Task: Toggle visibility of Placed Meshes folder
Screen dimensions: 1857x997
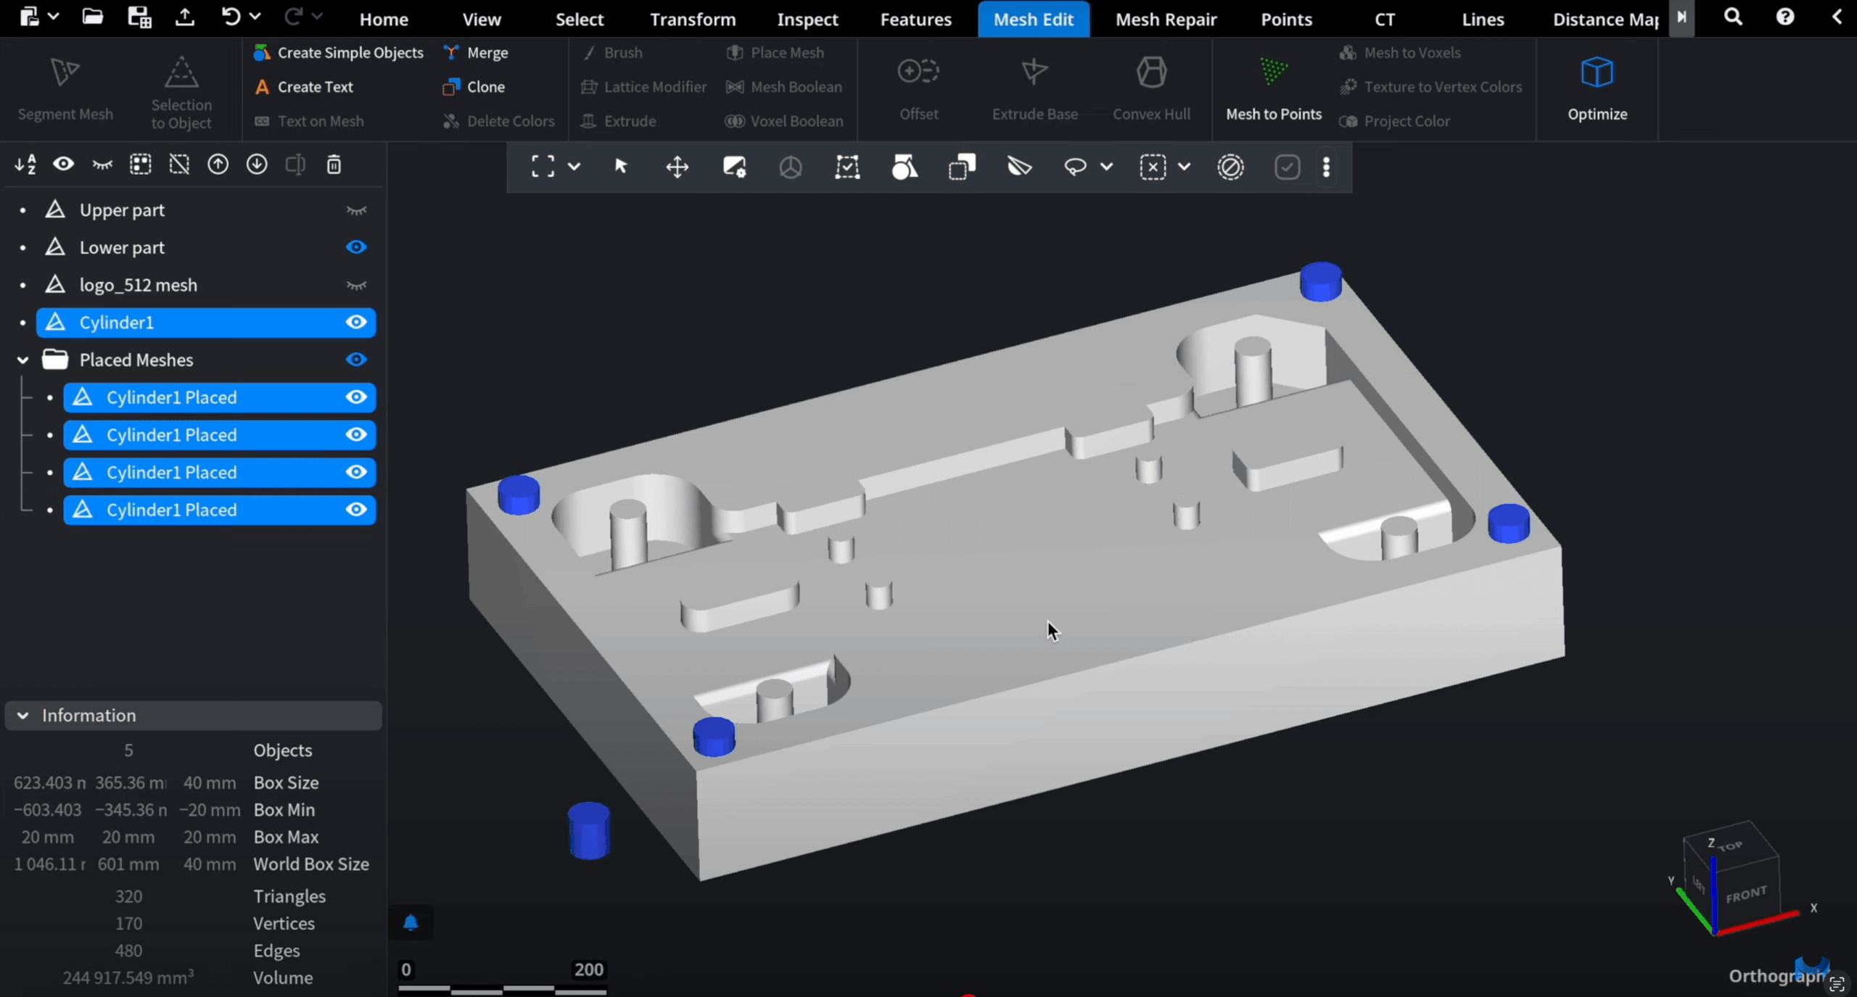Action: coord(356,360)
